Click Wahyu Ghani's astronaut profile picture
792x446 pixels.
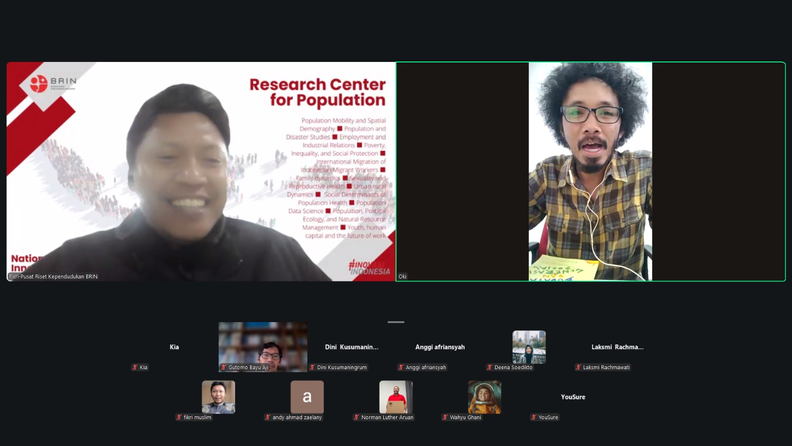click(x=485, y=397)
